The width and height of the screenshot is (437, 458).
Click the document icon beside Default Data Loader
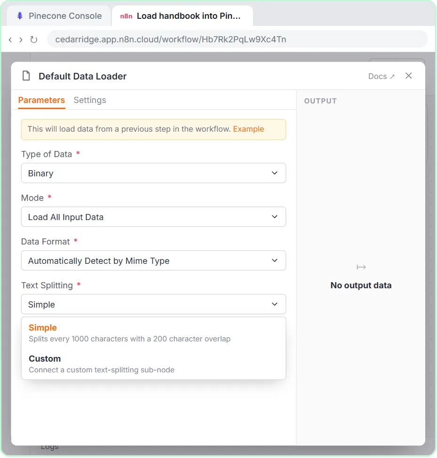[x=26, y=76]
